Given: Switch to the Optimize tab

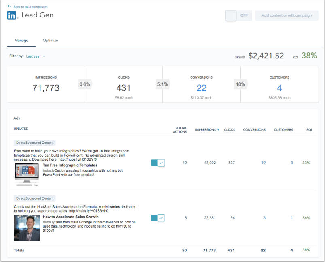Looking at the screenshot, I should pyautogui.click(x=50, y=40).
